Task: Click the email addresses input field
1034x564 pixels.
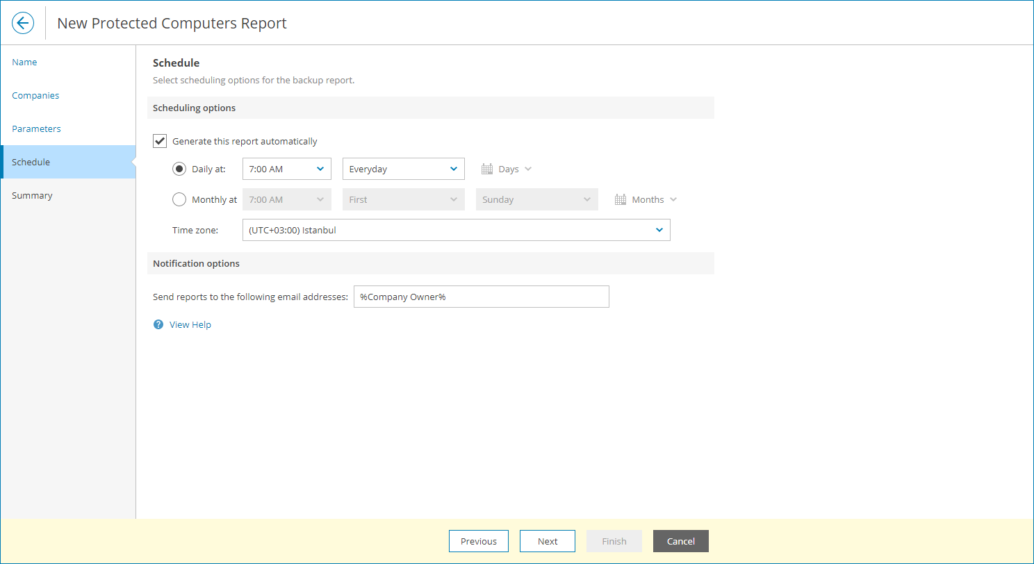Action: 482,296
